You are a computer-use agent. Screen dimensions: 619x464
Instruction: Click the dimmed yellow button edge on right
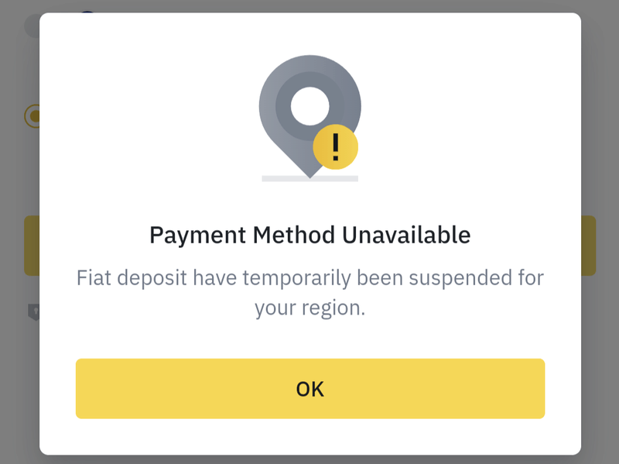(588, 246)
